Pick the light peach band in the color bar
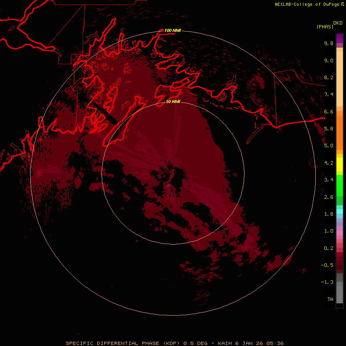This screenshot has height=346, width=346. 339,79
